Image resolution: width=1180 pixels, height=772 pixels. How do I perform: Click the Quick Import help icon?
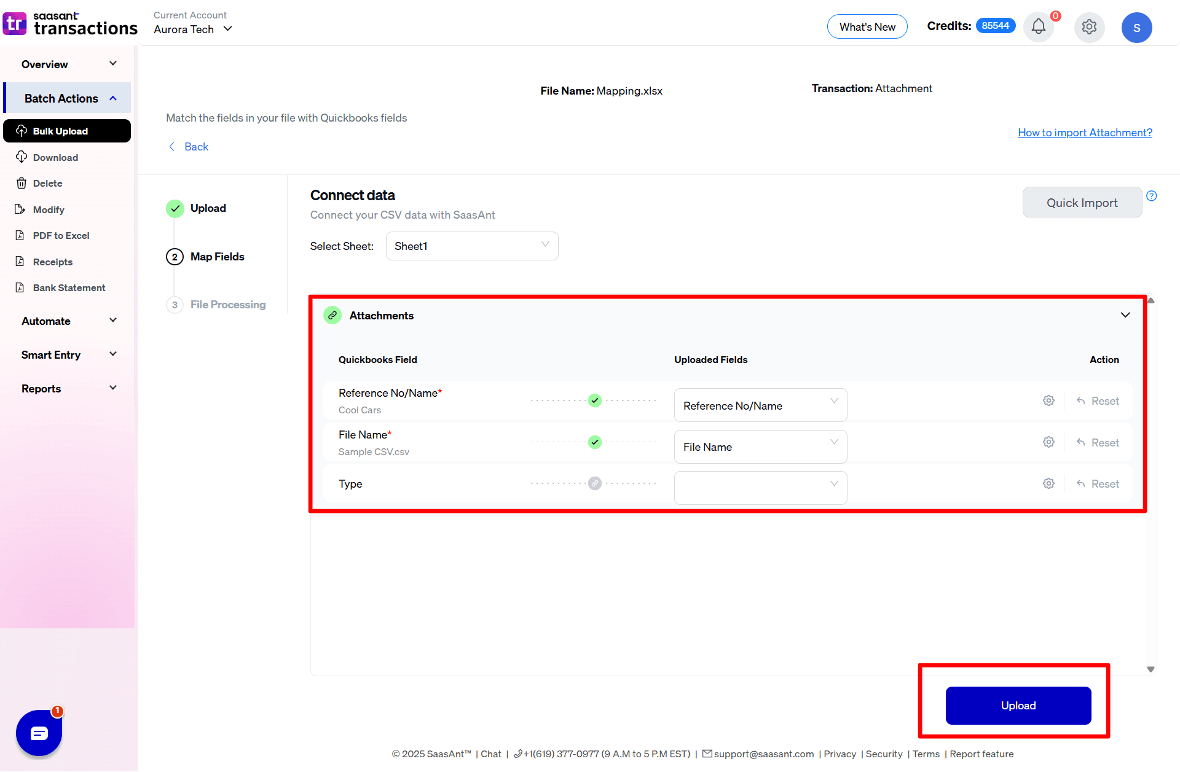[x=1152, y=196]
